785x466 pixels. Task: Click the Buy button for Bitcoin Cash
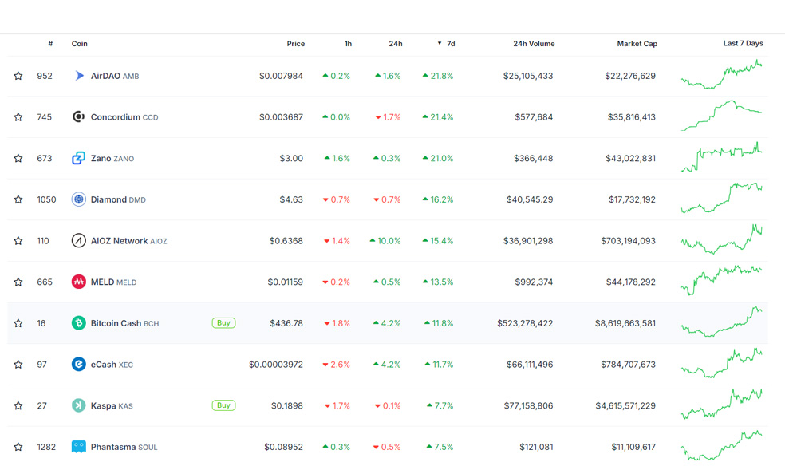(223, 323)
